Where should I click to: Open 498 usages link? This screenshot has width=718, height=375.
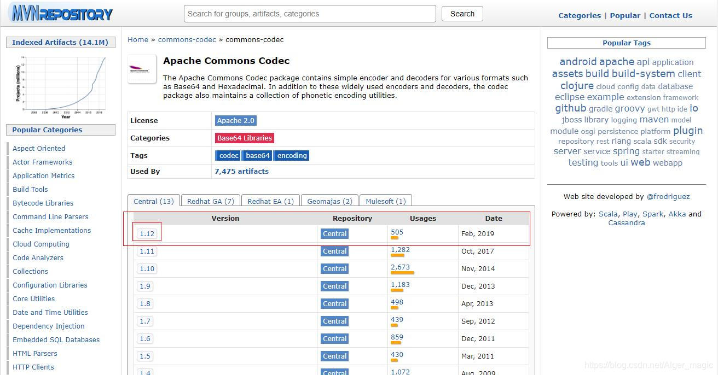point(397,302)
